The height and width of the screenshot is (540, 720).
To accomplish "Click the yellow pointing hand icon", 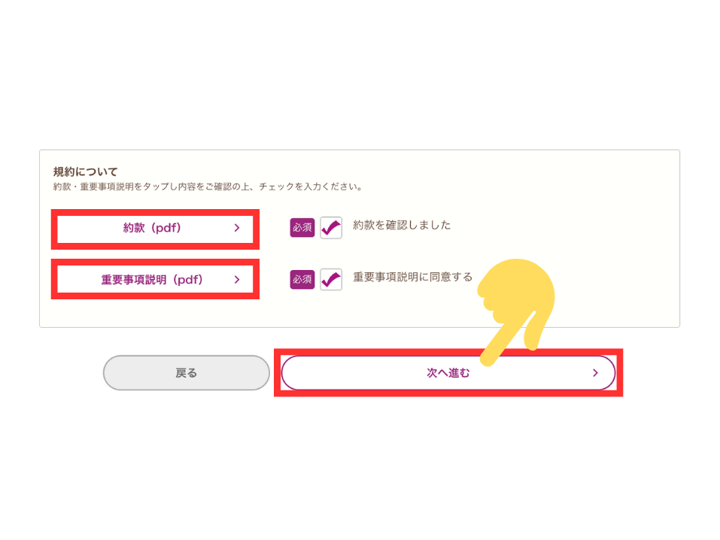I will click(x=517, y=308).
